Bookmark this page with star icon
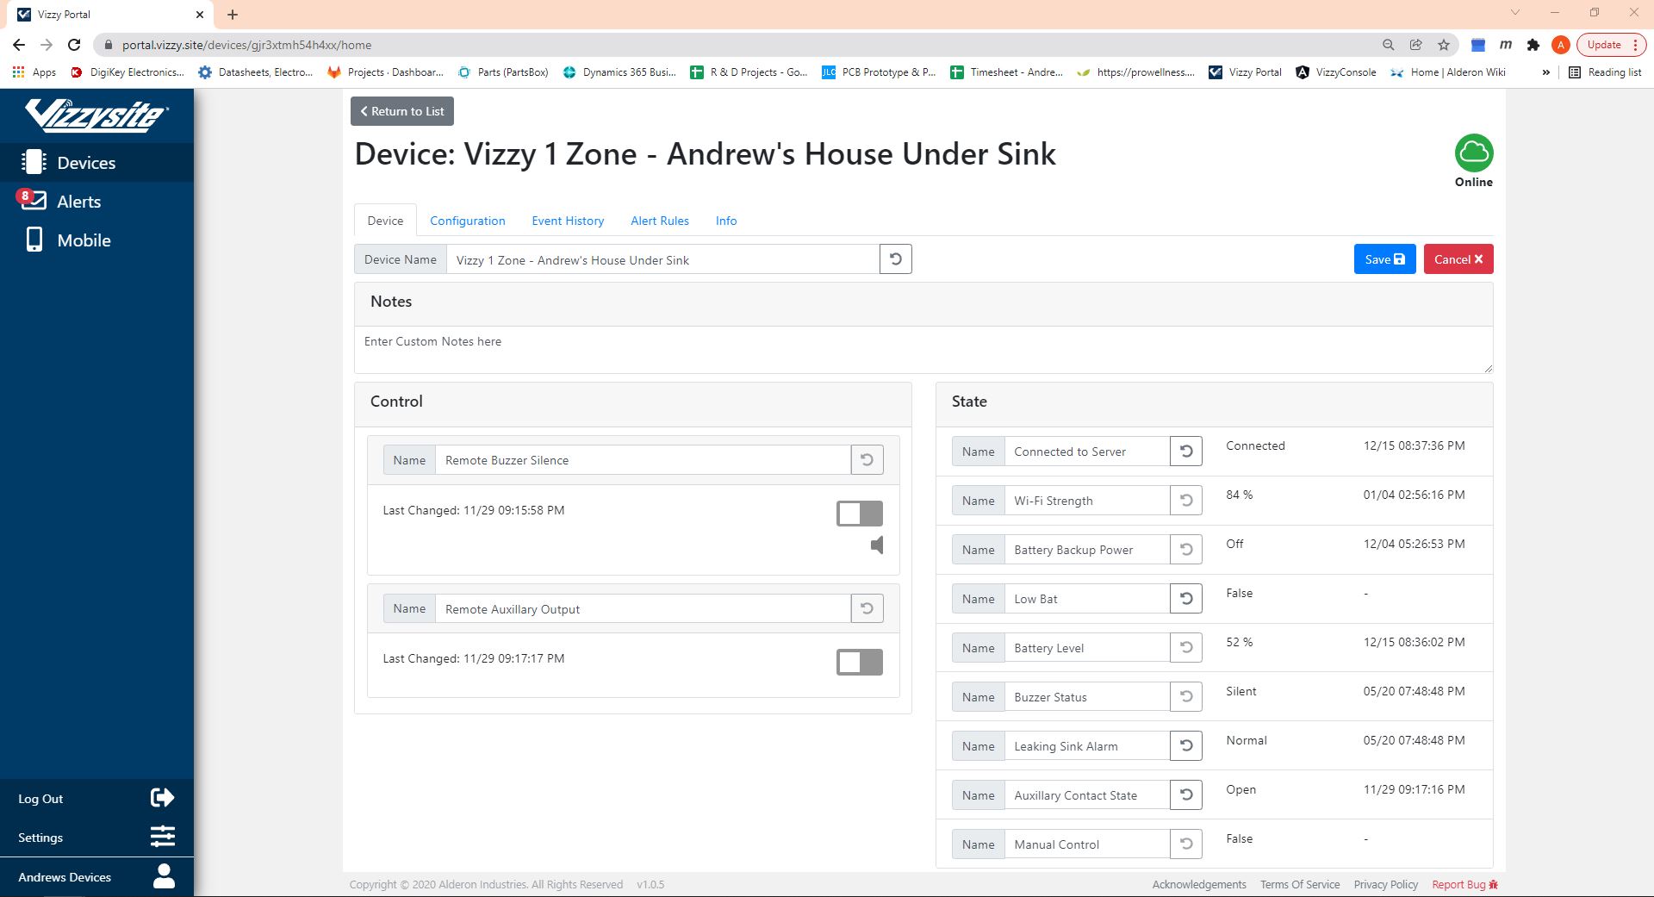 click(x=1444, y=45)
